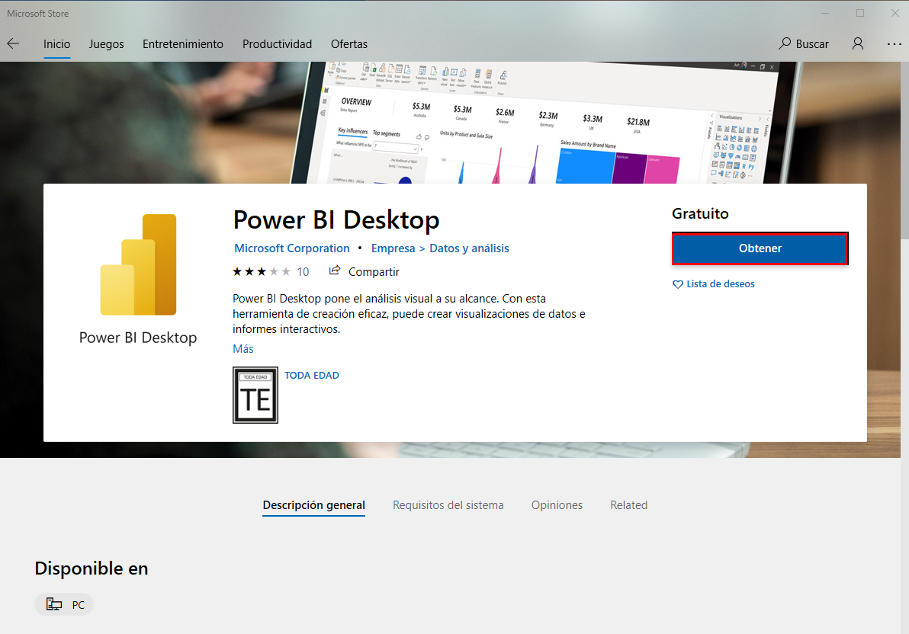Click the Compartir share icon

[x=336, y=271]
